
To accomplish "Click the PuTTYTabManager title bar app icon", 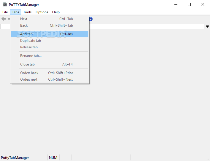I will click(x=5, y=4).
